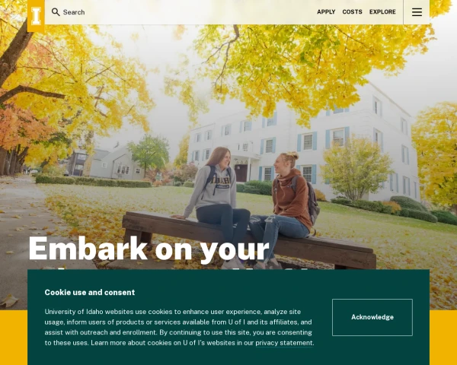The width and height of the screenshot is (457, 365).
Task: Open the APPLY navigation item
Action: point(326,12)
